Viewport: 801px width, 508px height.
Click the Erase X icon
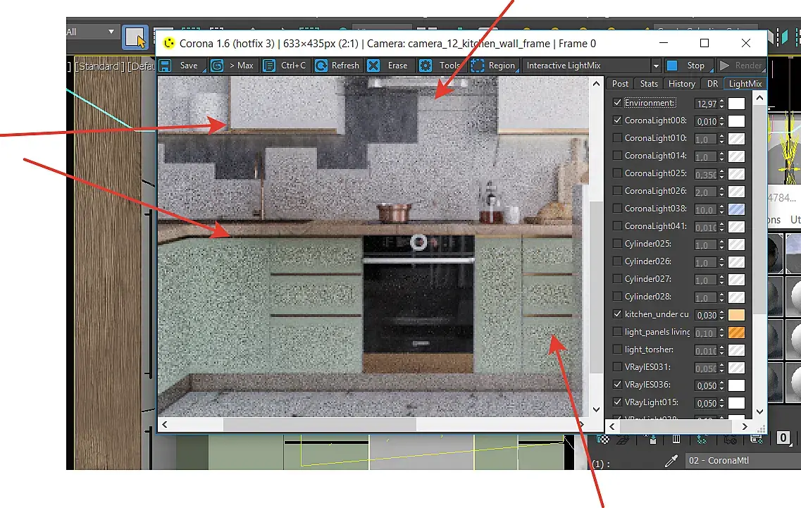tap(373, 66)
